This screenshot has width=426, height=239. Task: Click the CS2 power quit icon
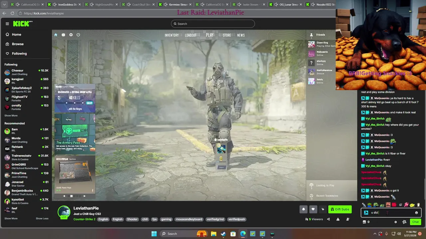pos(78,35)
